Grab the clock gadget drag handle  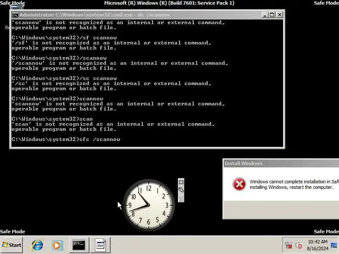[x=181, y=199]
